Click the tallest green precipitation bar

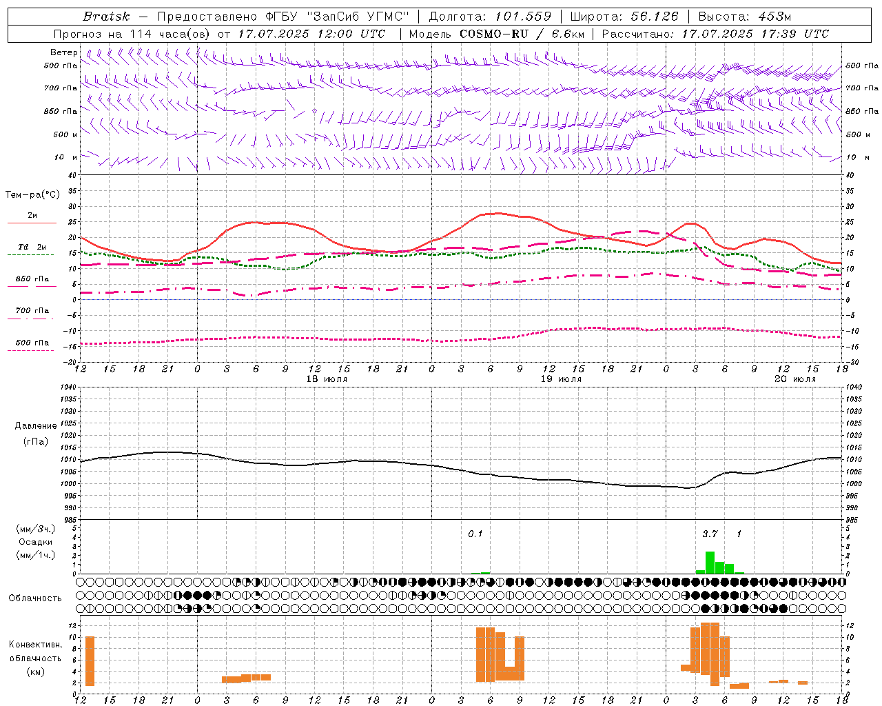coord(710,563)
